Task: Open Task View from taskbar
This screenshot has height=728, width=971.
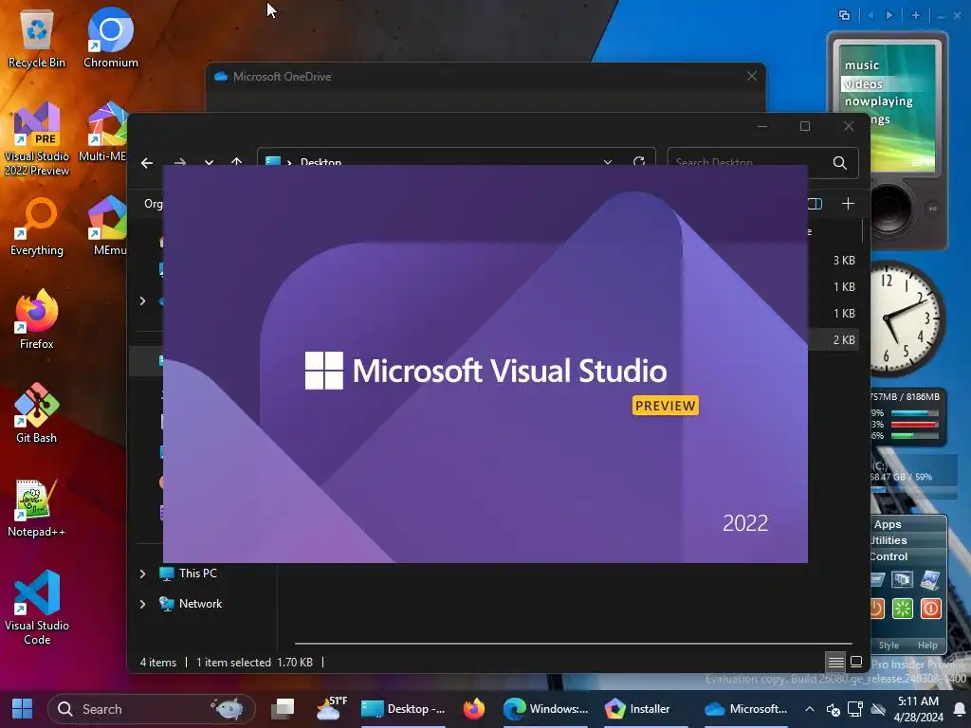Action: [283, 708]
